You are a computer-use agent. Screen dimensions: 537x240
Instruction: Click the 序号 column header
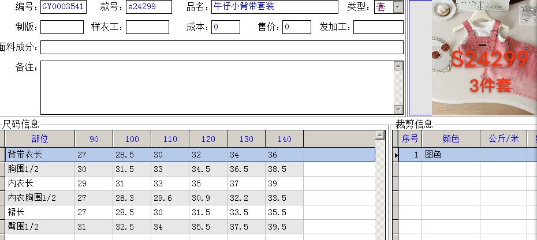(410, 138)
